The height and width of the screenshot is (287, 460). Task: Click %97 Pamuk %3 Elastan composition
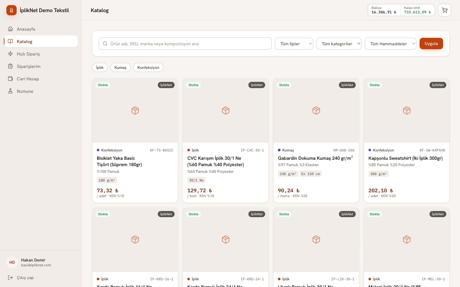[298, 165]
